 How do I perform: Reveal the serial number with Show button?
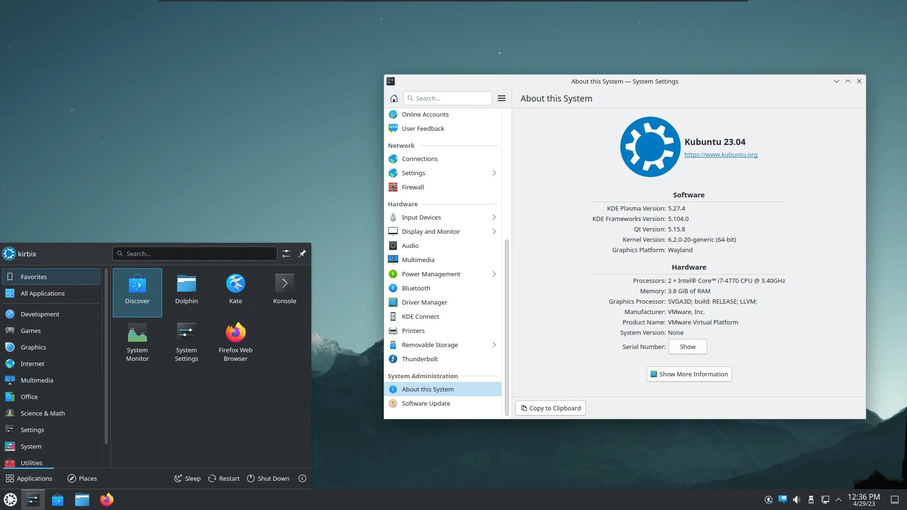point(687,347)
